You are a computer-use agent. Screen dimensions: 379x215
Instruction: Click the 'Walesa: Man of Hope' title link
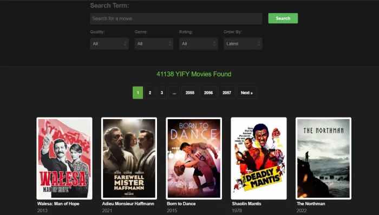[x=58, y=204]
